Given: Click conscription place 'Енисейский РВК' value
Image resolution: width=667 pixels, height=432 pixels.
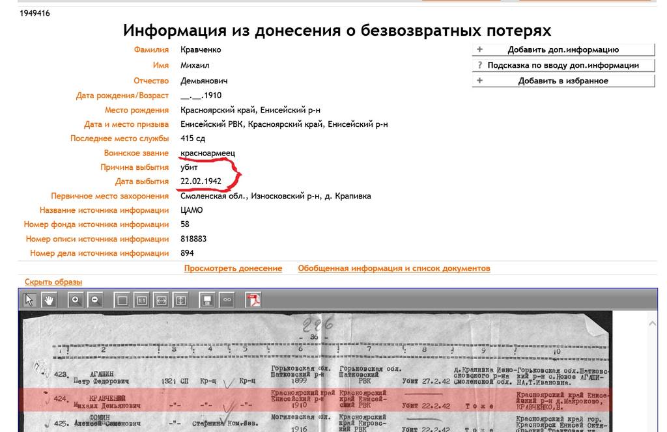Looking at the screenshot, I should pos(284,124).
